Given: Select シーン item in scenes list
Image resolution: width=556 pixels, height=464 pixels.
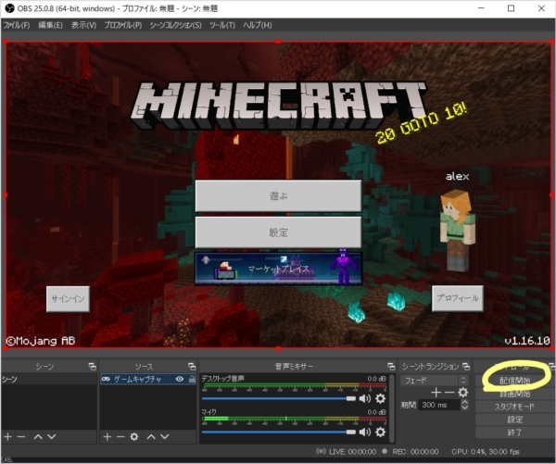Looking at the screenshot, I should click(x=49, y=379).
